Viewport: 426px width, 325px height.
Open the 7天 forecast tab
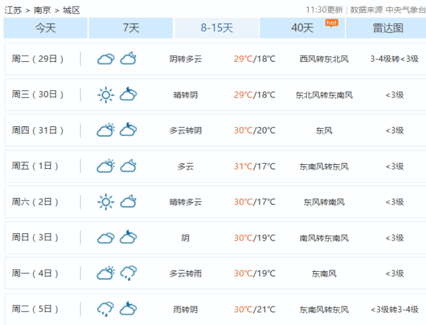click(131, 28)
